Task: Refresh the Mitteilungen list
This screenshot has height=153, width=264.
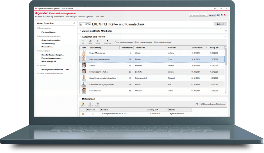Action: 197,104
